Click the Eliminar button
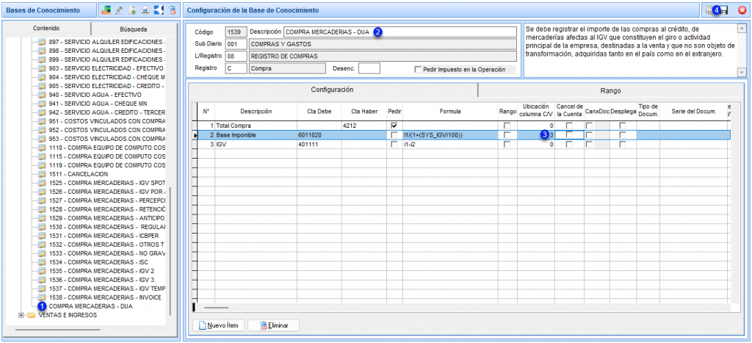Image resolution: width=752 pixels, height=343 pixels. click(274, 325)
